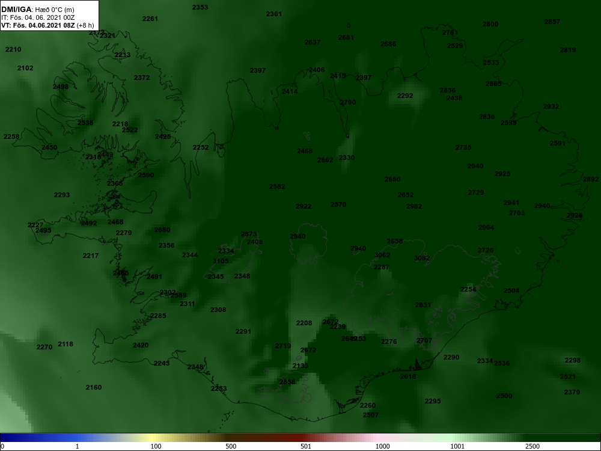Click the map value 2361
The image size is (601, 451).
pyautogui.click(x=273, y=14)
